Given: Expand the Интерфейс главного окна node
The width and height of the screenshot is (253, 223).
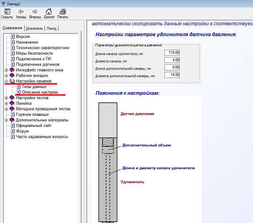Looking at the screenshot, I should (6, 70).
